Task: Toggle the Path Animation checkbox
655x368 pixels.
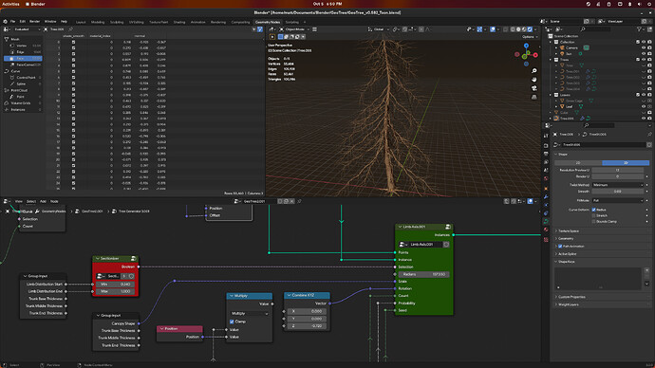Action: pos(560,247)
